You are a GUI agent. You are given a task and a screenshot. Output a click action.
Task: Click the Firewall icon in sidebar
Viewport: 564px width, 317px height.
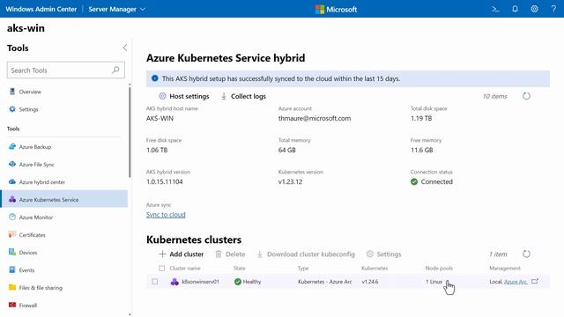[12, 305]
